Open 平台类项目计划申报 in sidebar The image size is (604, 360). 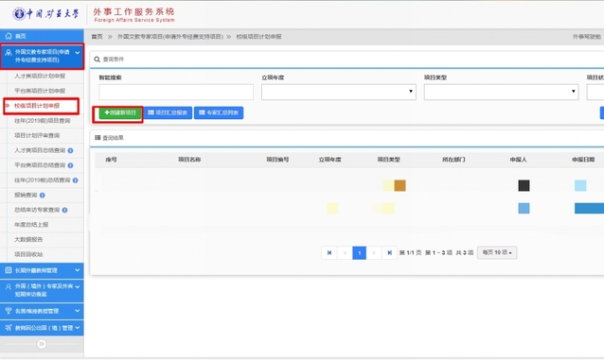tap(40, 91)
